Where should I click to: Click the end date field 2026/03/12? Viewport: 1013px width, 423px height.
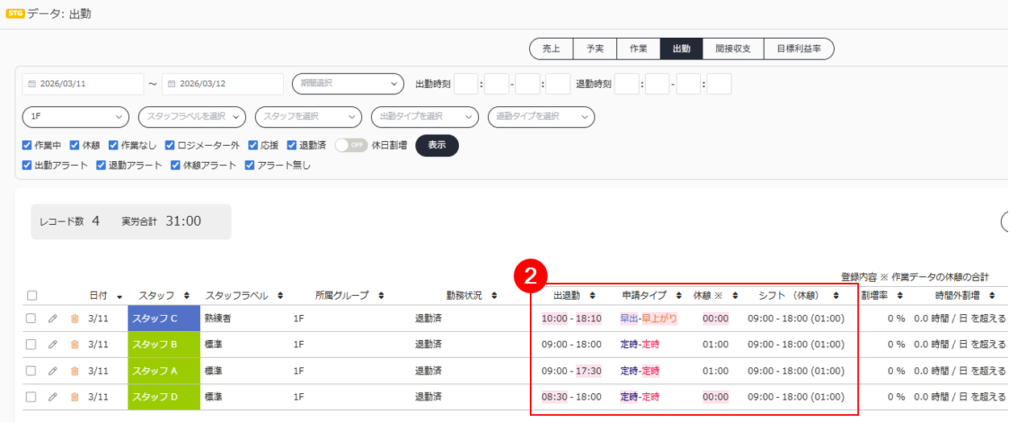(x=223, y=84)
